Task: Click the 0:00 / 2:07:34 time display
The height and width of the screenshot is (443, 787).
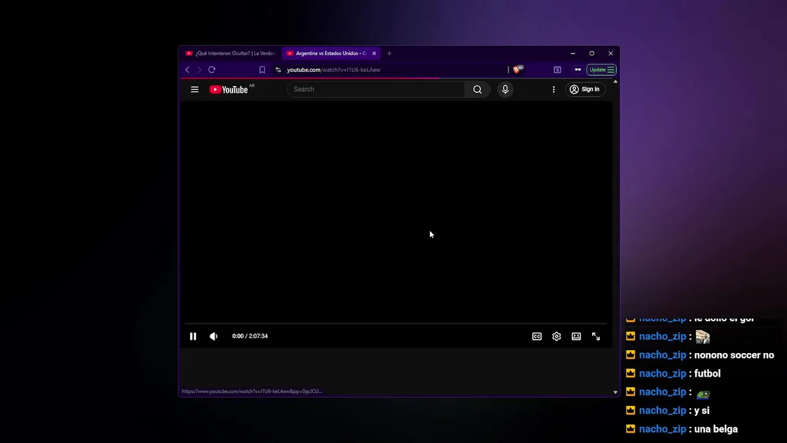Action: click(x=250, y=336)
